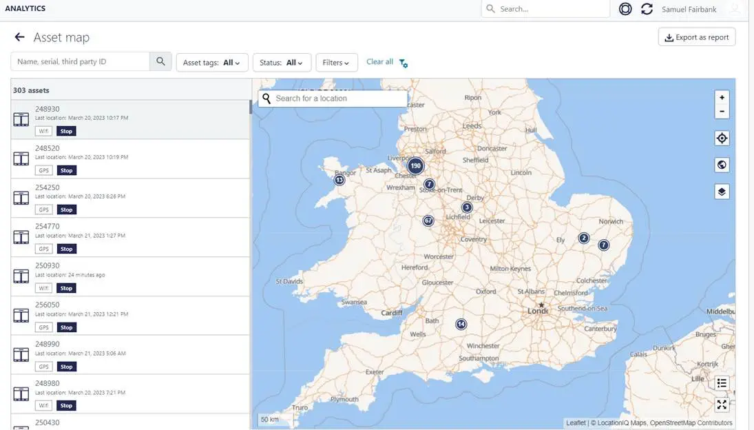Click the Clear all link
The height and width of the screenshot is (430, 754).
[379, 61]
